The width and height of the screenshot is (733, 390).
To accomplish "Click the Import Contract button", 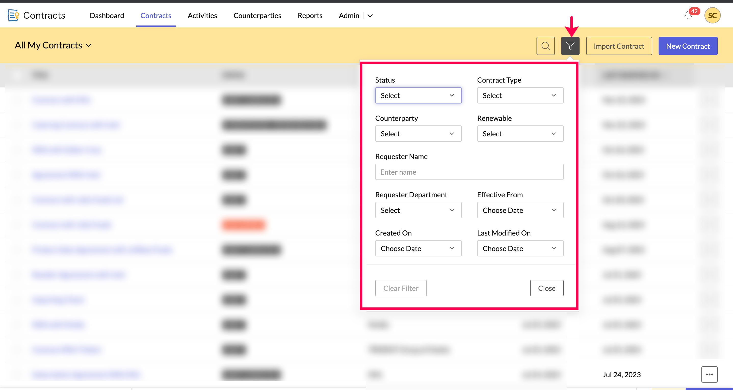I will [x=619, y=46].
